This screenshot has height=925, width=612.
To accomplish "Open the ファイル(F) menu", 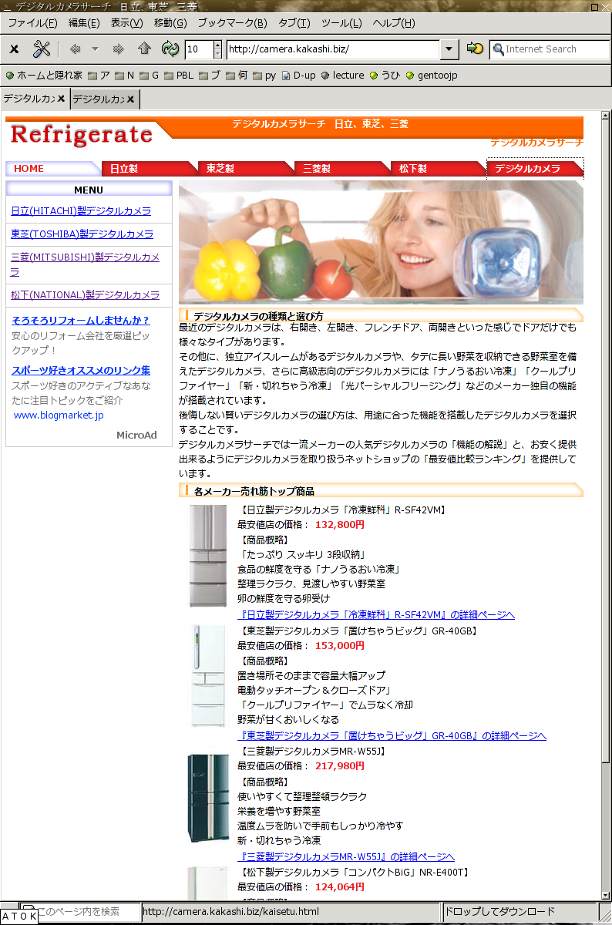I will (x=32, y=23).
